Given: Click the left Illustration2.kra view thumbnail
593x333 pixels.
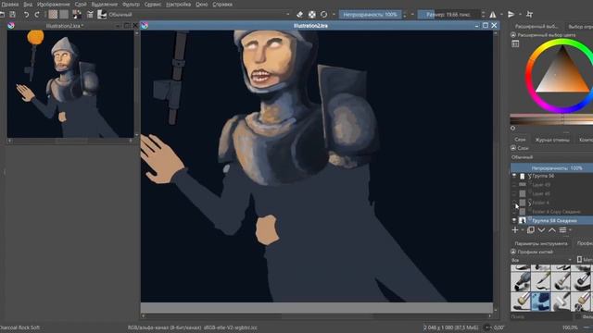Looking at the screenshot, I should click(x=70, y=84).
